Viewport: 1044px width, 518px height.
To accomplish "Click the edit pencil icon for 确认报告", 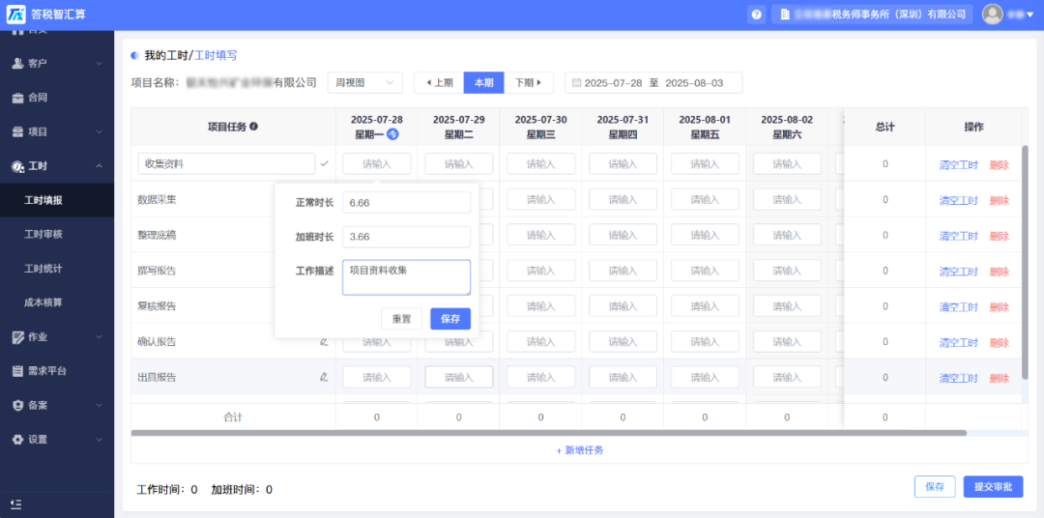I will pos(324,341).
